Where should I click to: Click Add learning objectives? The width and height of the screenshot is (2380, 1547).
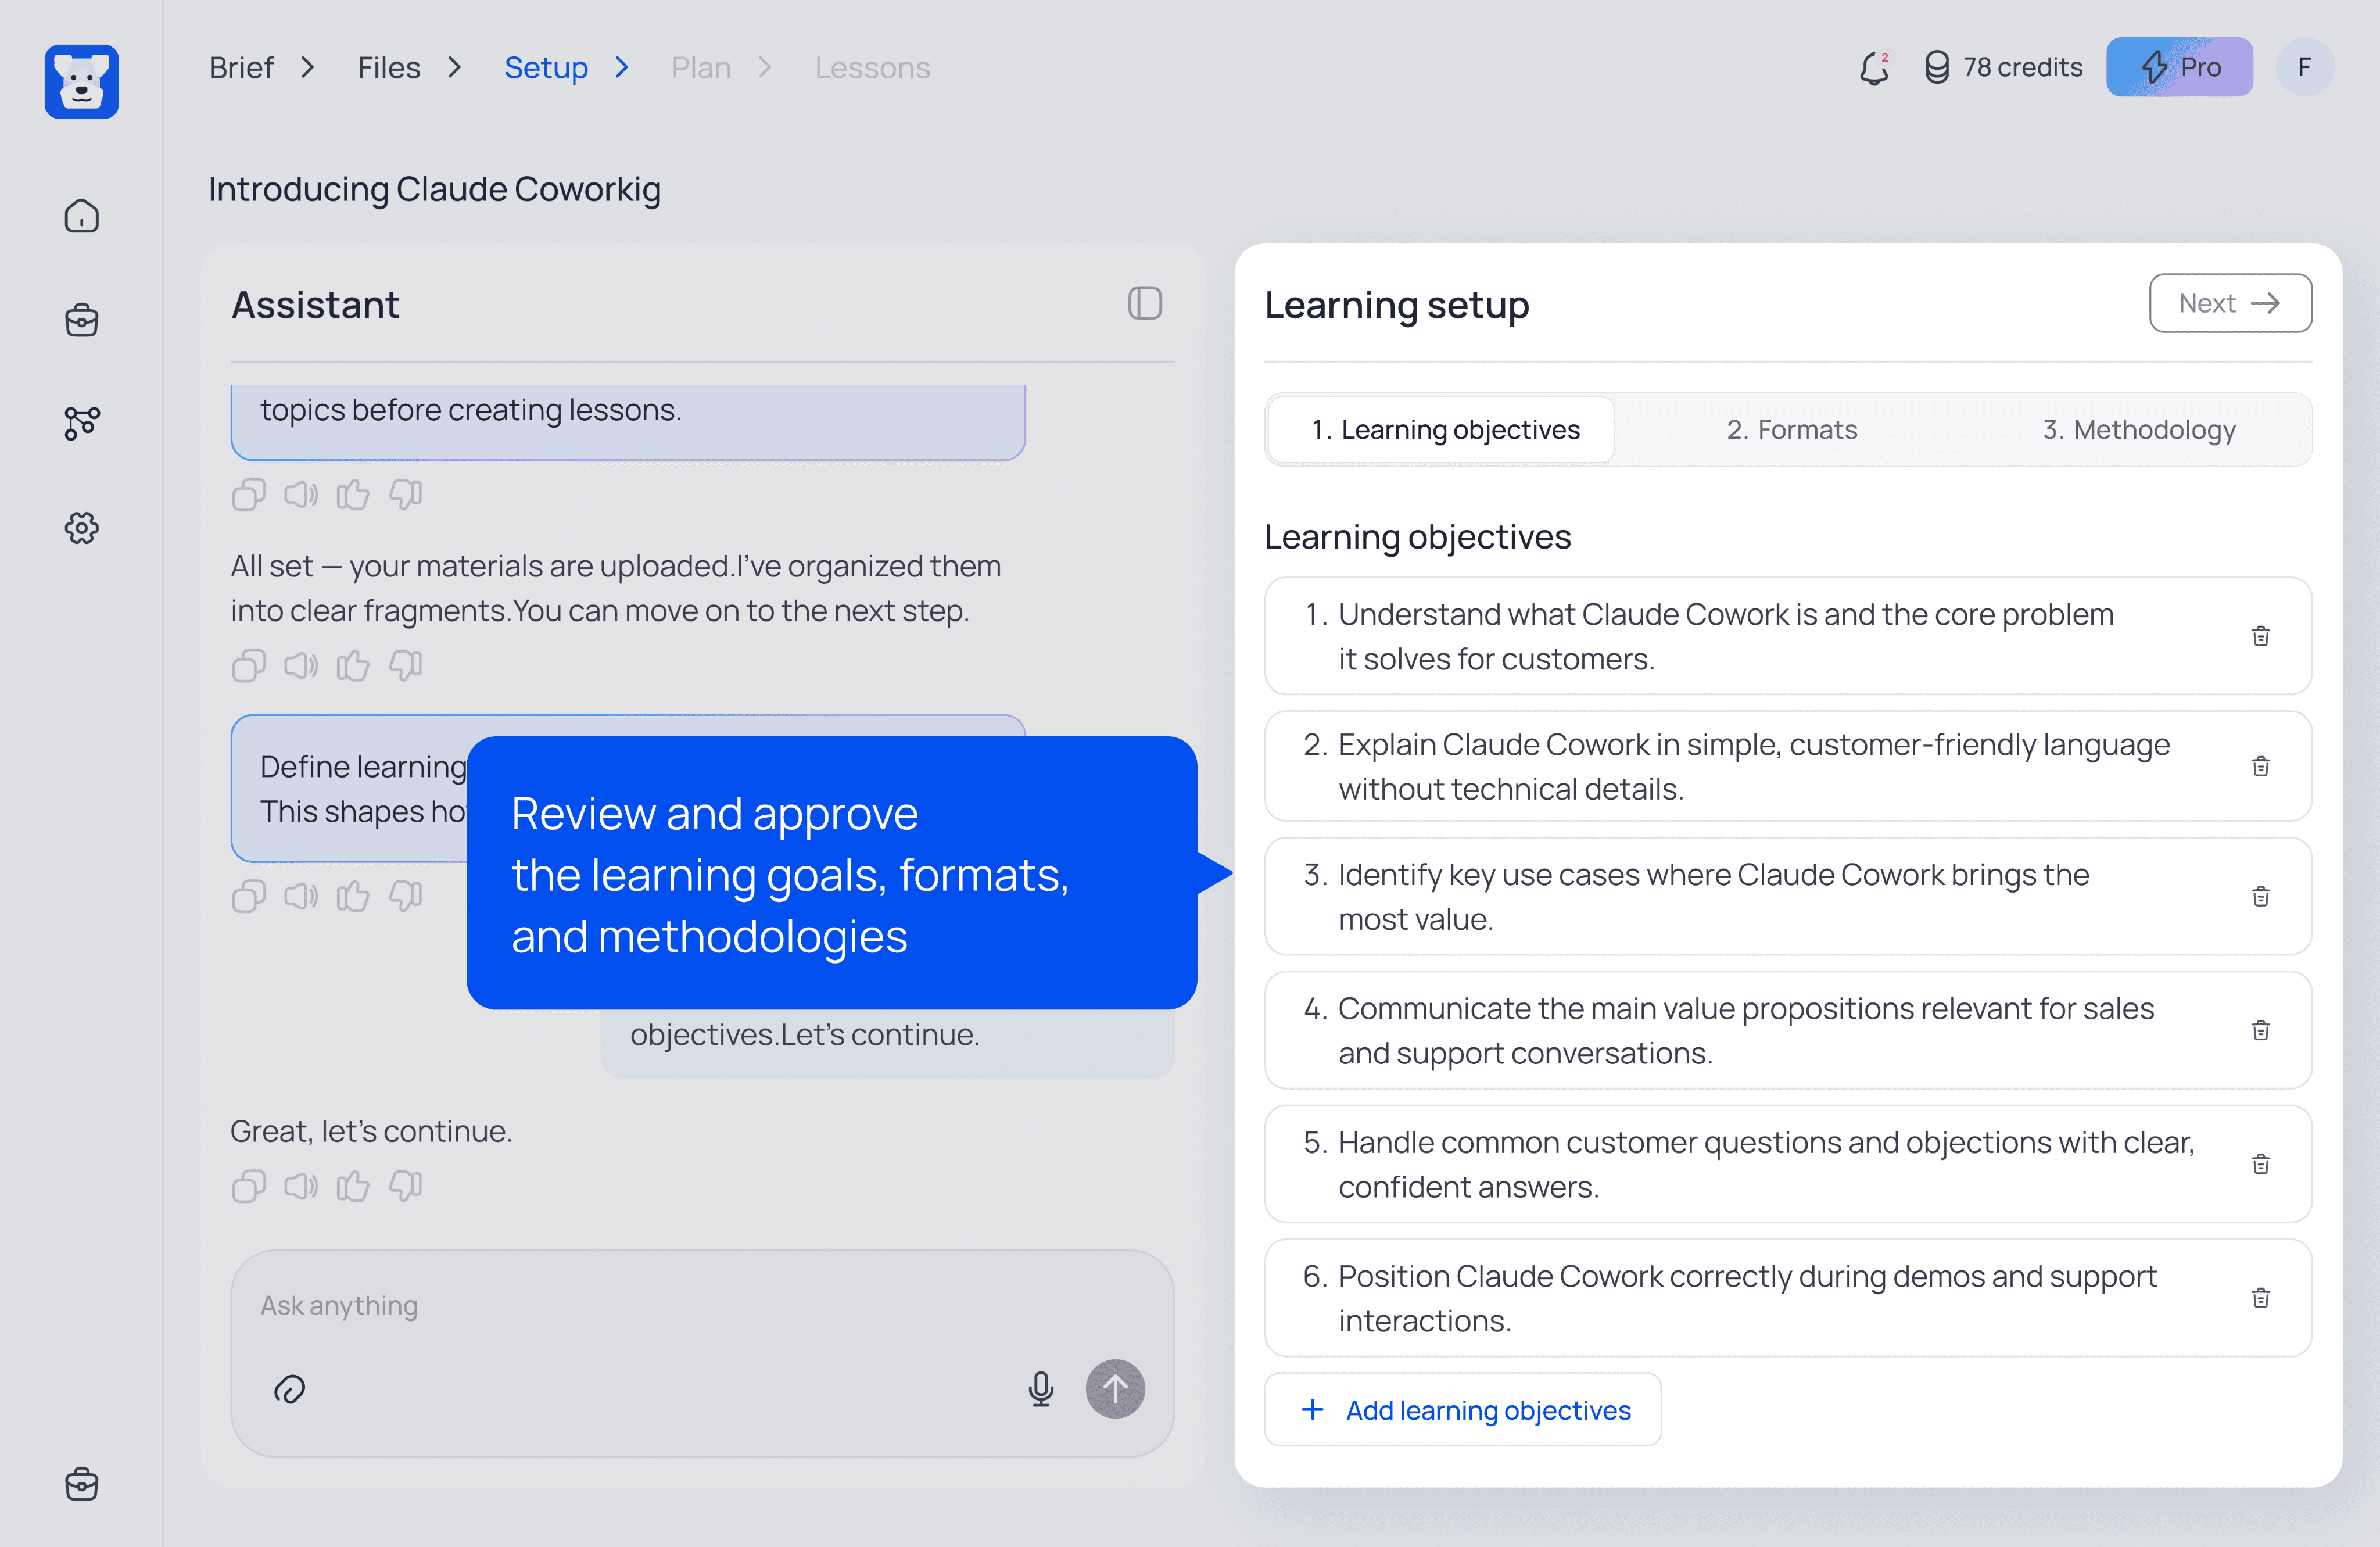[x=1463, y=1409]
